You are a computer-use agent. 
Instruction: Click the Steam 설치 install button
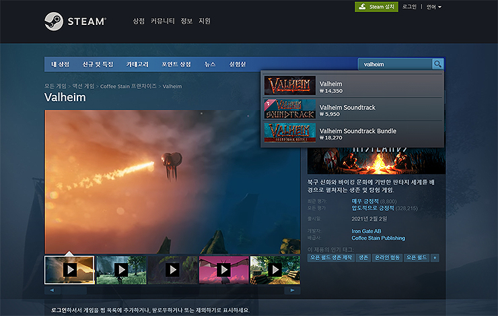(376, 7)
